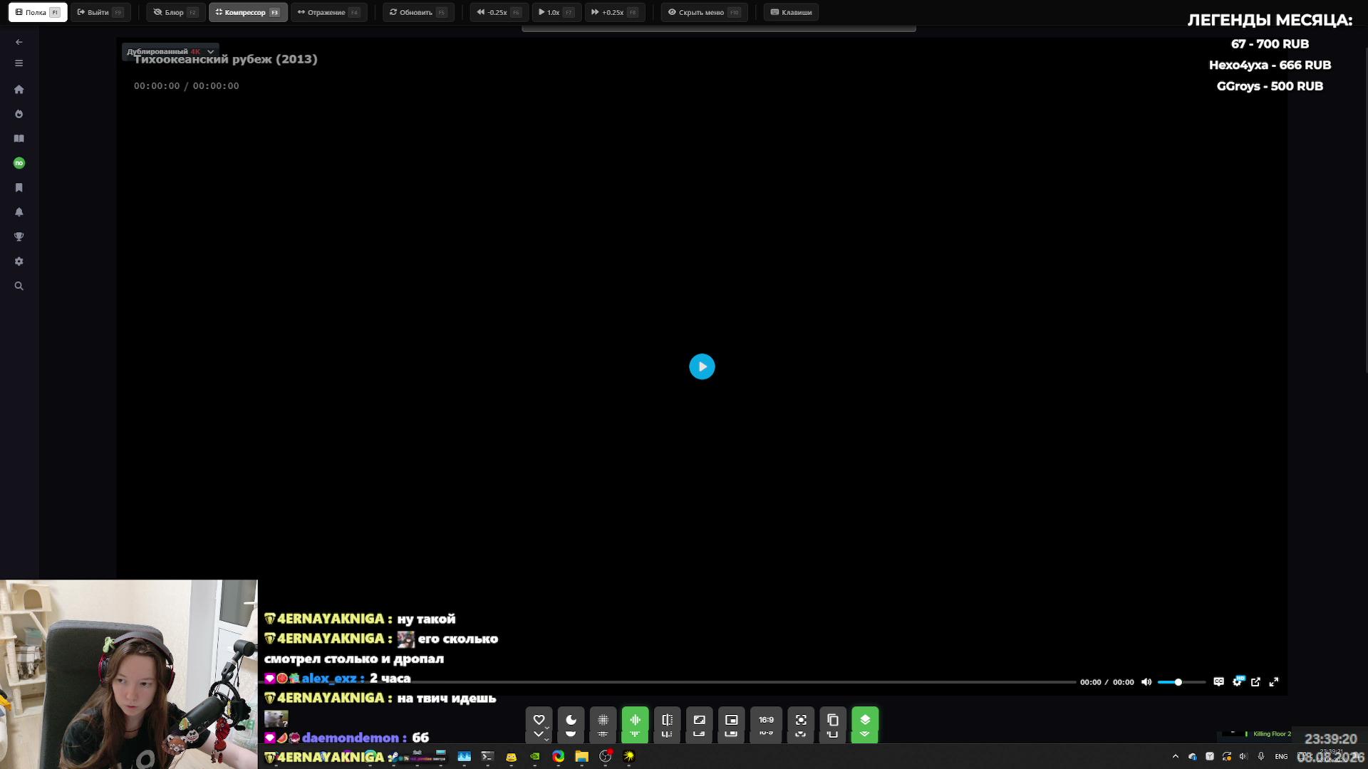Toggle the Блюр blur effect

[x=176, y=12]
